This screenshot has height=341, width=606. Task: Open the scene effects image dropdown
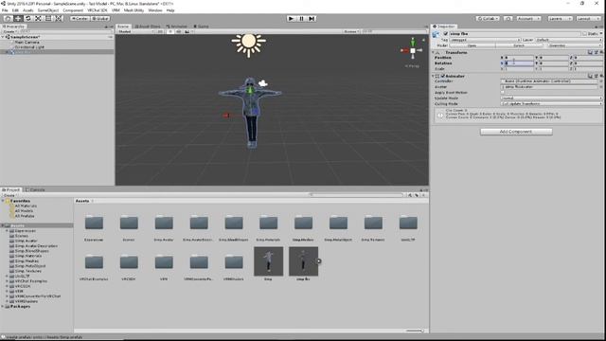tap(188, 31)
